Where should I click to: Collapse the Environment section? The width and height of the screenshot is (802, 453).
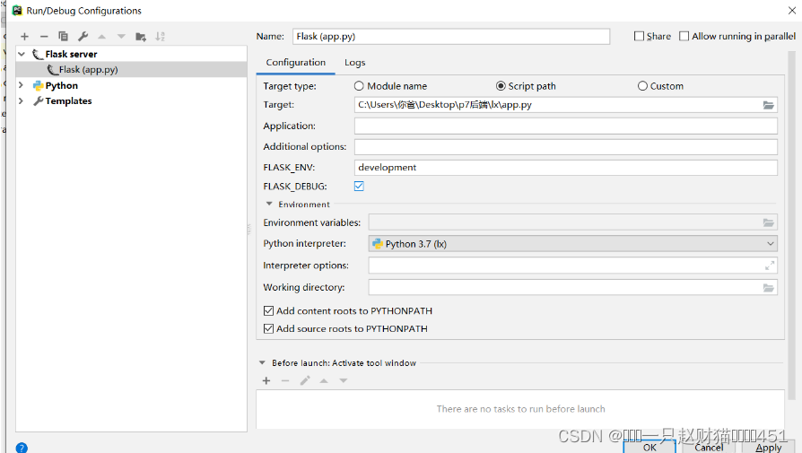point(269,204)
